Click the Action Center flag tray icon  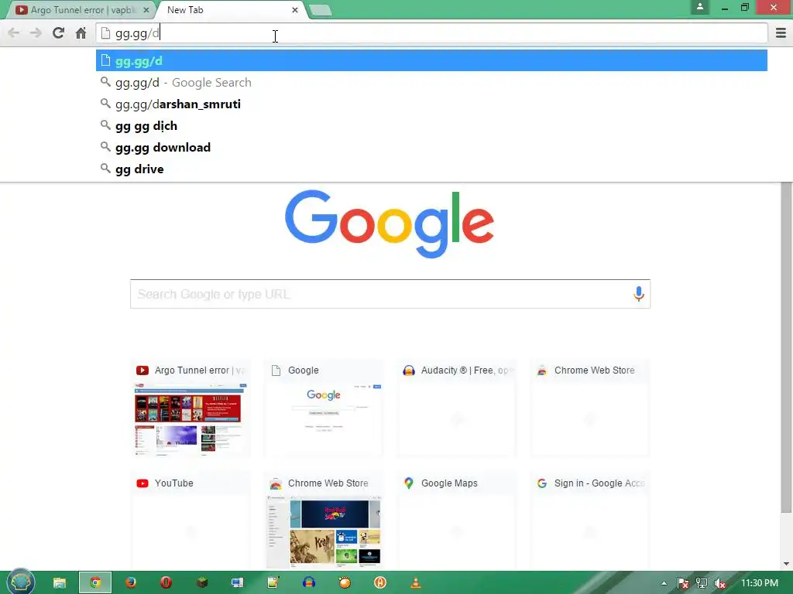point(682,583)
